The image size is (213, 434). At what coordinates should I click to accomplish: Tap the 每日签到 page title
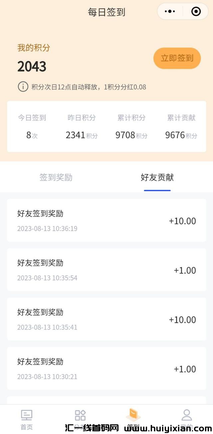(x=106, y=12)
